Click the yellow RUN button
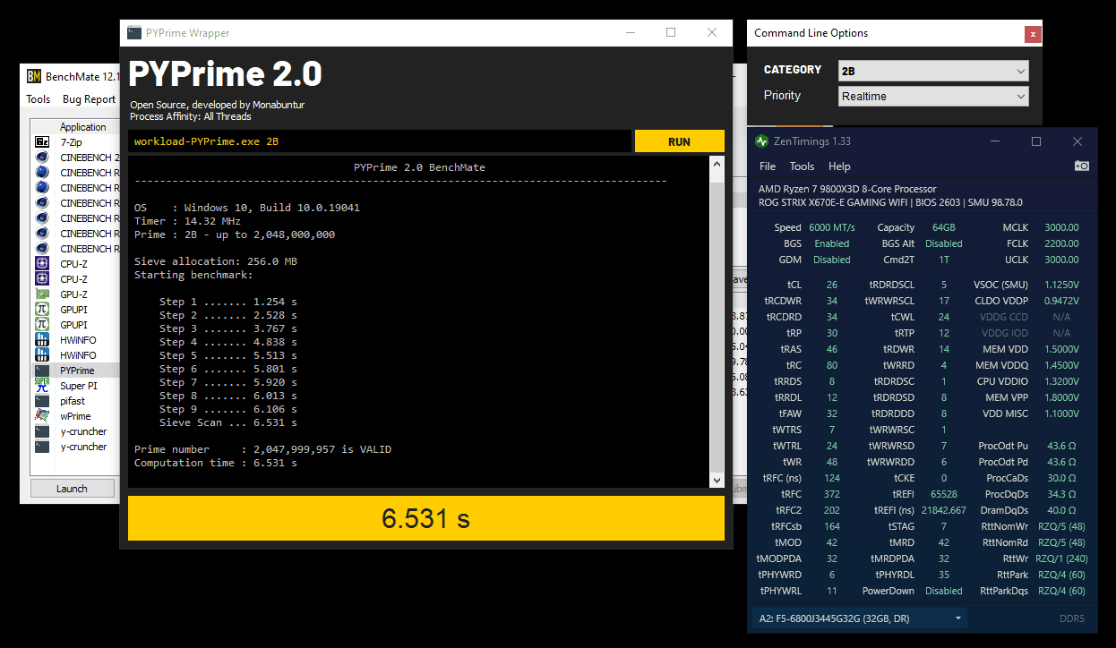1116x648 pixels. (679, 141)
